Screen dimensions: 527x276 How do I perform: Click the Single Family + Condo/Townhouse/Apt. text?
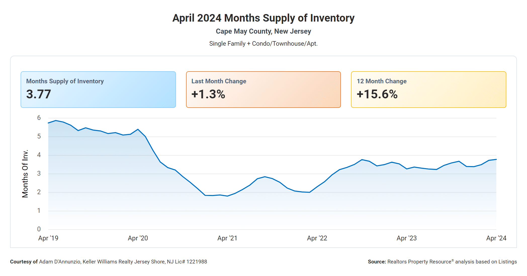[x=263, y=44]
